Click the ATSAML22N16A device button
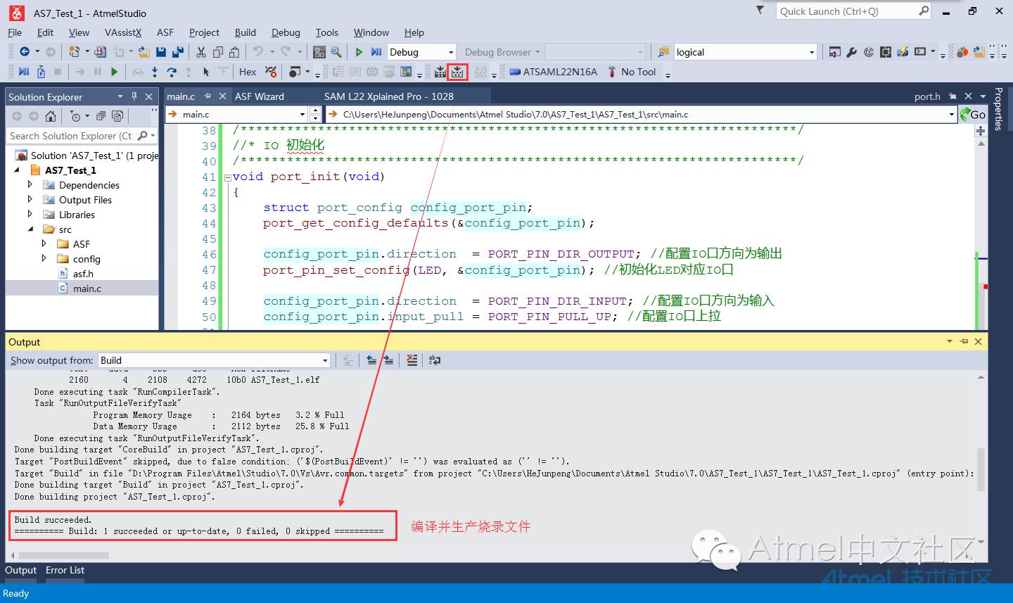Viewport: 1013px width, 603px height. pyautogui.click(x=554, y=72)
